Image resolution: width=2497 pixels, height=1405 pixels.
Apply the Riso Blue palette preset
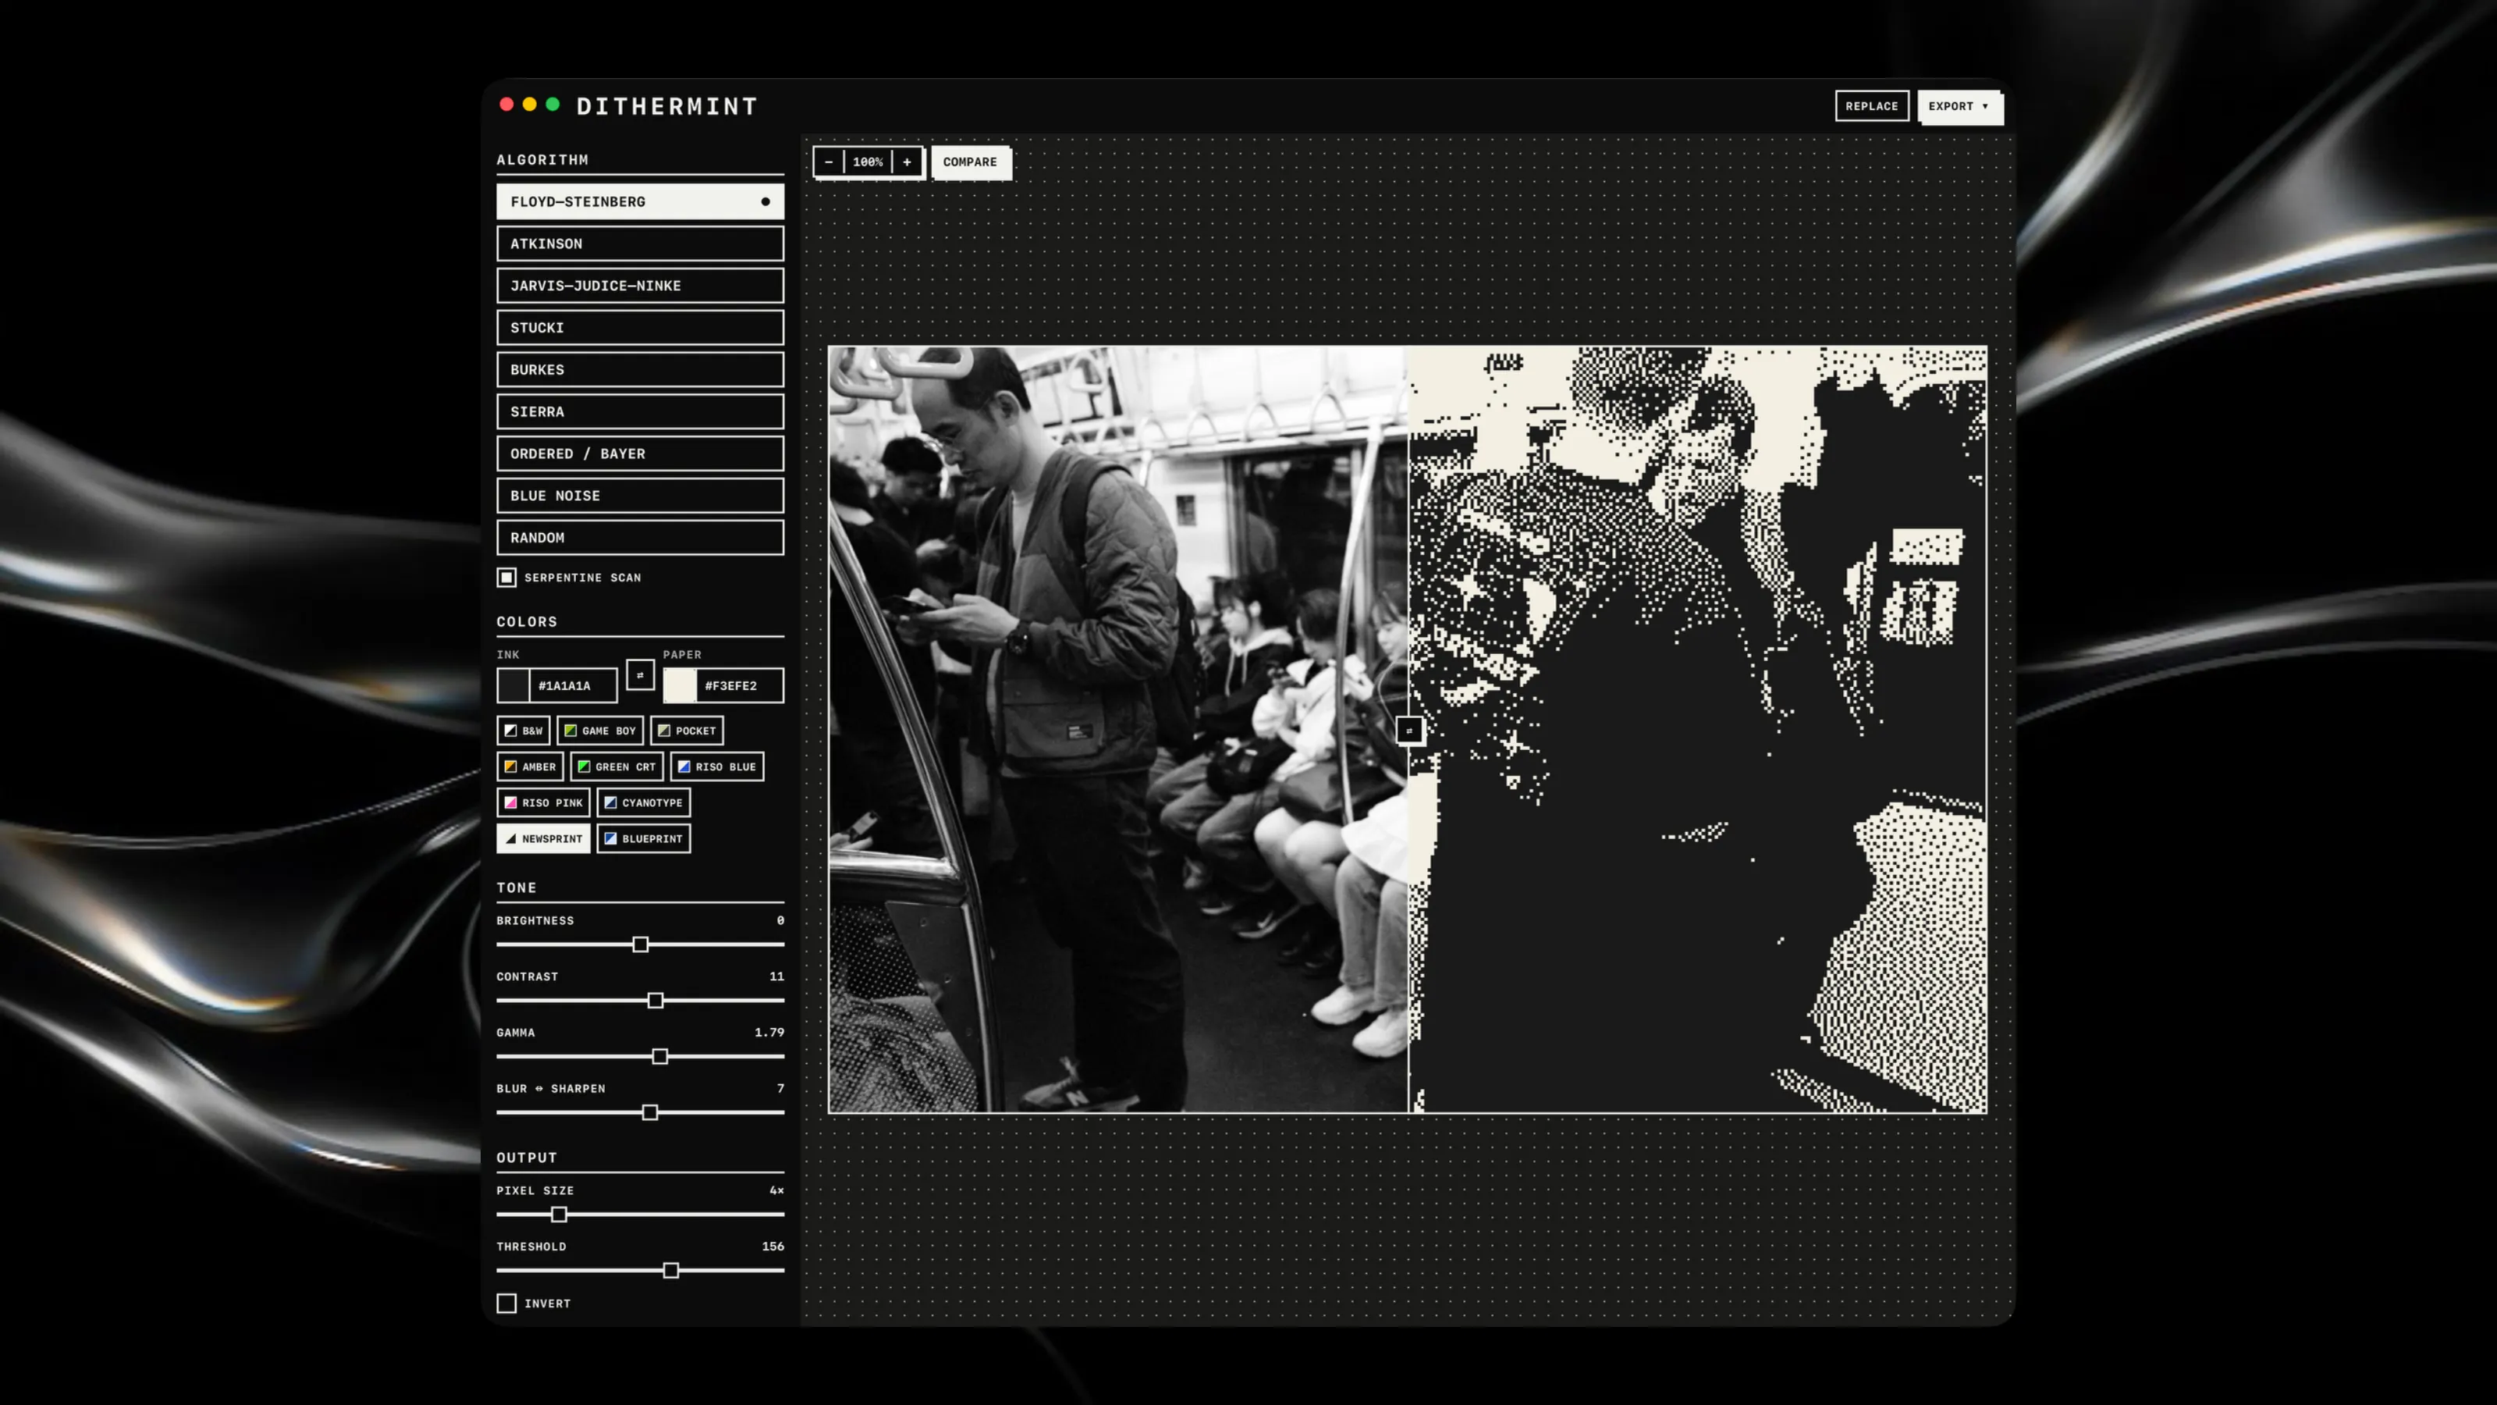click(717, 766)
